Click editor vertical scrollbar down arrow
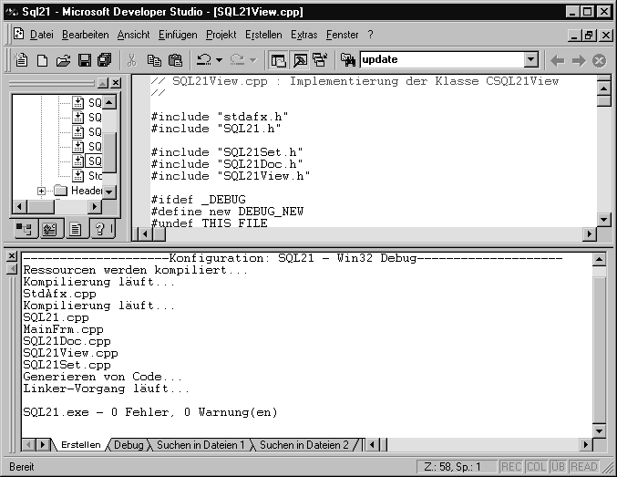The height and width of the screenshot is (477, 617). point(603,220)
